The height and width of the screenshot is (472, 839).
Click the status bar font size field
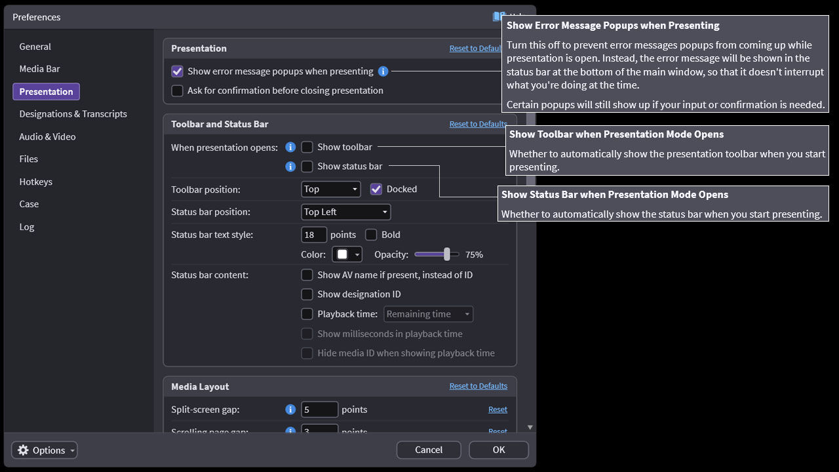[314, 235]
